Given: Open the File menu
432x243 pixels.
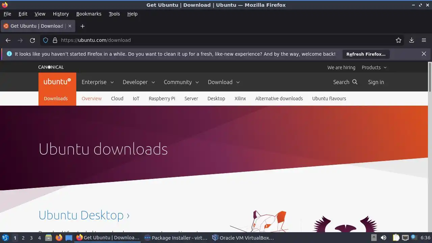Looking at the screenshot, I should coord(7,14).
